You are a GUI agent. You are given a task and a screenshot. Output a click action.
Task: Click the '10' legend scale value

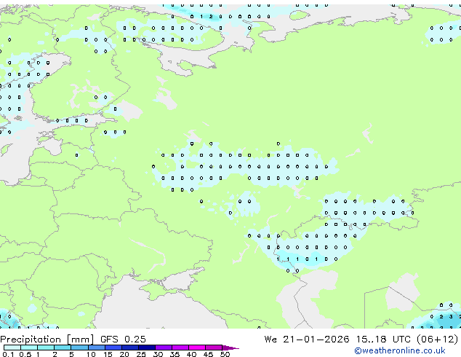tap(91, 354)
